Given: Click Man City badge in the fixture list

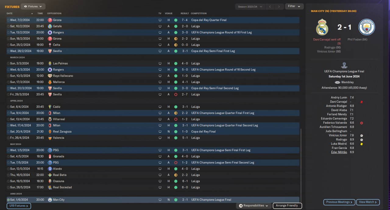Looking at the screenshot, I should 50,200.
